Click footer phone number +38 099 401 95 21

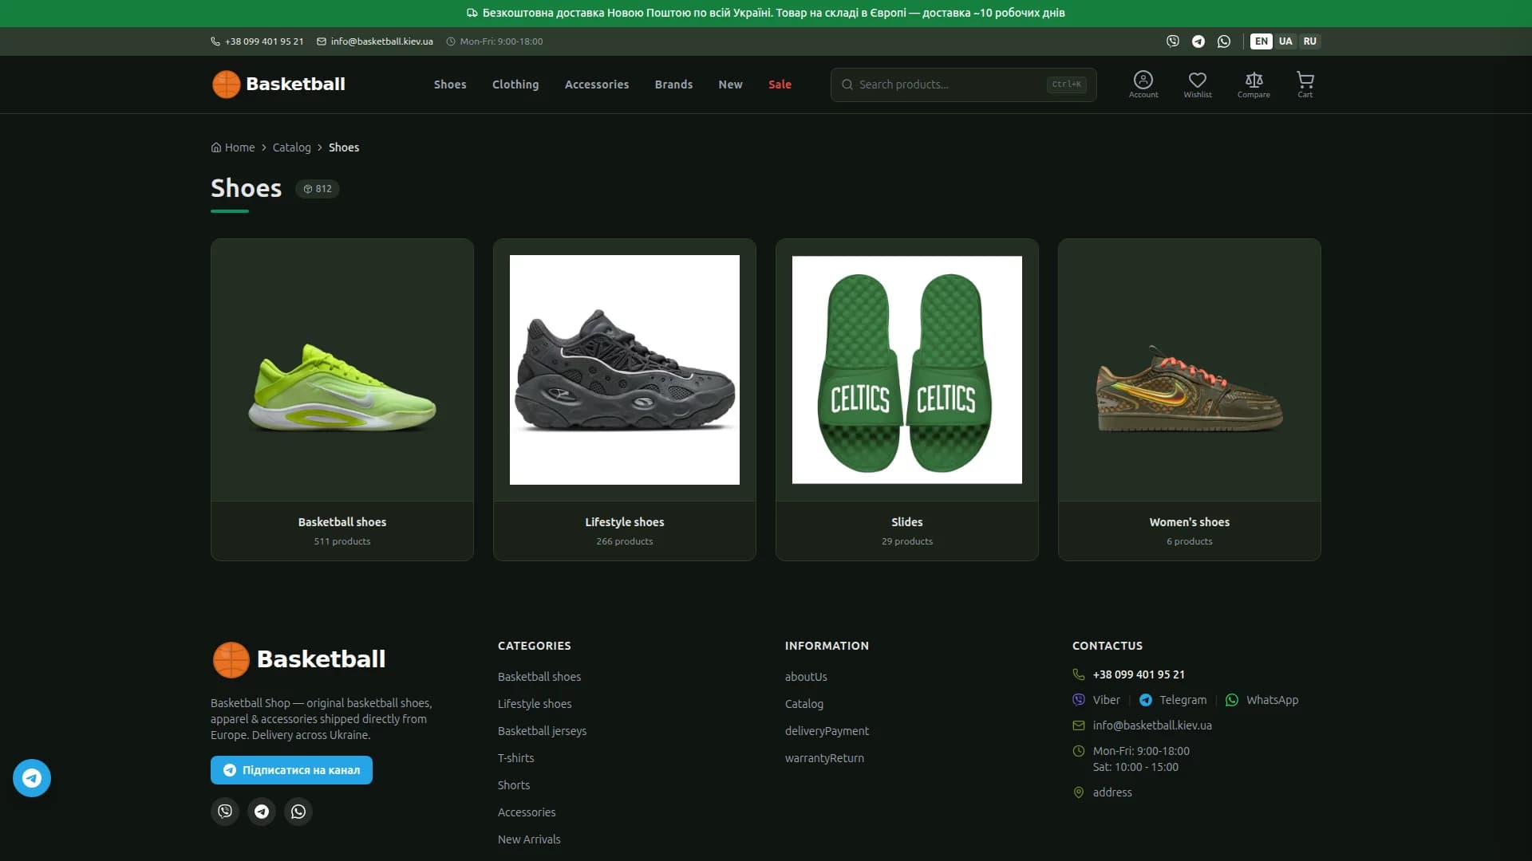click(1139, 674)
